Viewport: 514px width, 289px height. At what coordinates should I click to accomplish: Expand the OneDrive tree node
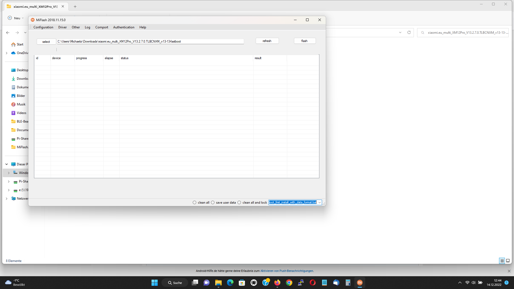[7, 53]
